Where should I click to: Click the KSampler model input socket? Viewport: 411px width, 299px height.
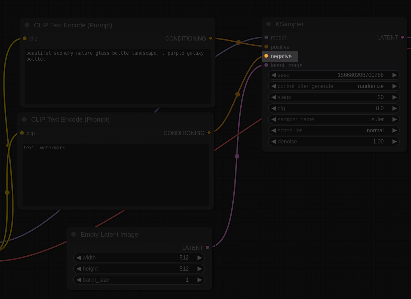266,37
